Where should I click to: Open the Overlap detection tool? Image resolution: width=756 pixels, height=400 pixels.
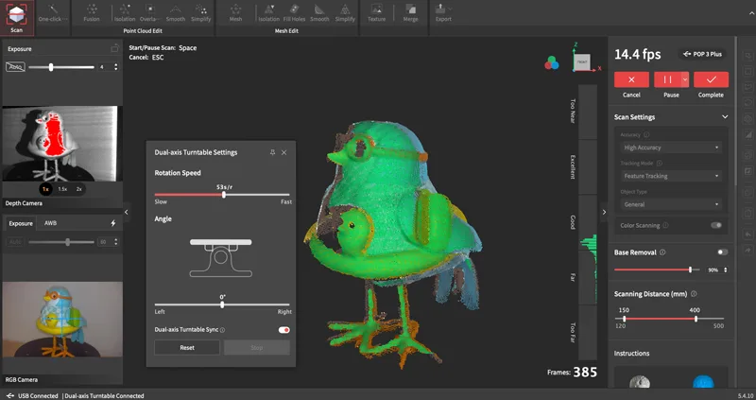tap(150, 13)
